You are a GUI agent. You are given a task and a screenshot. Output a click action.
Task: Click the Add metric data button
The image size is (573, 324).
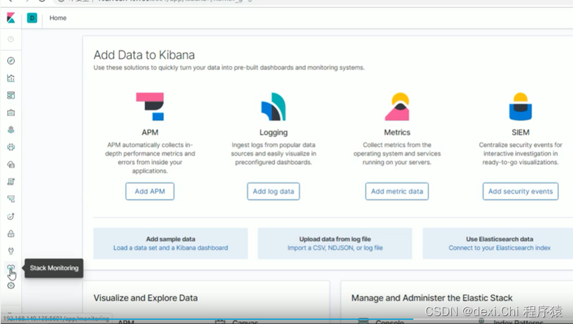pyautogui.click(x=397, y=191)
